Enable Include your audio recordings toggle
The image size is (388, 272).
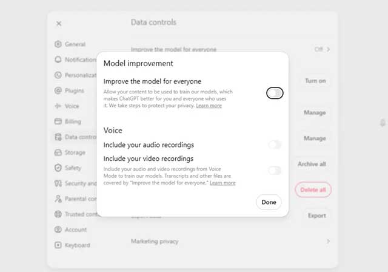(275, 144)
